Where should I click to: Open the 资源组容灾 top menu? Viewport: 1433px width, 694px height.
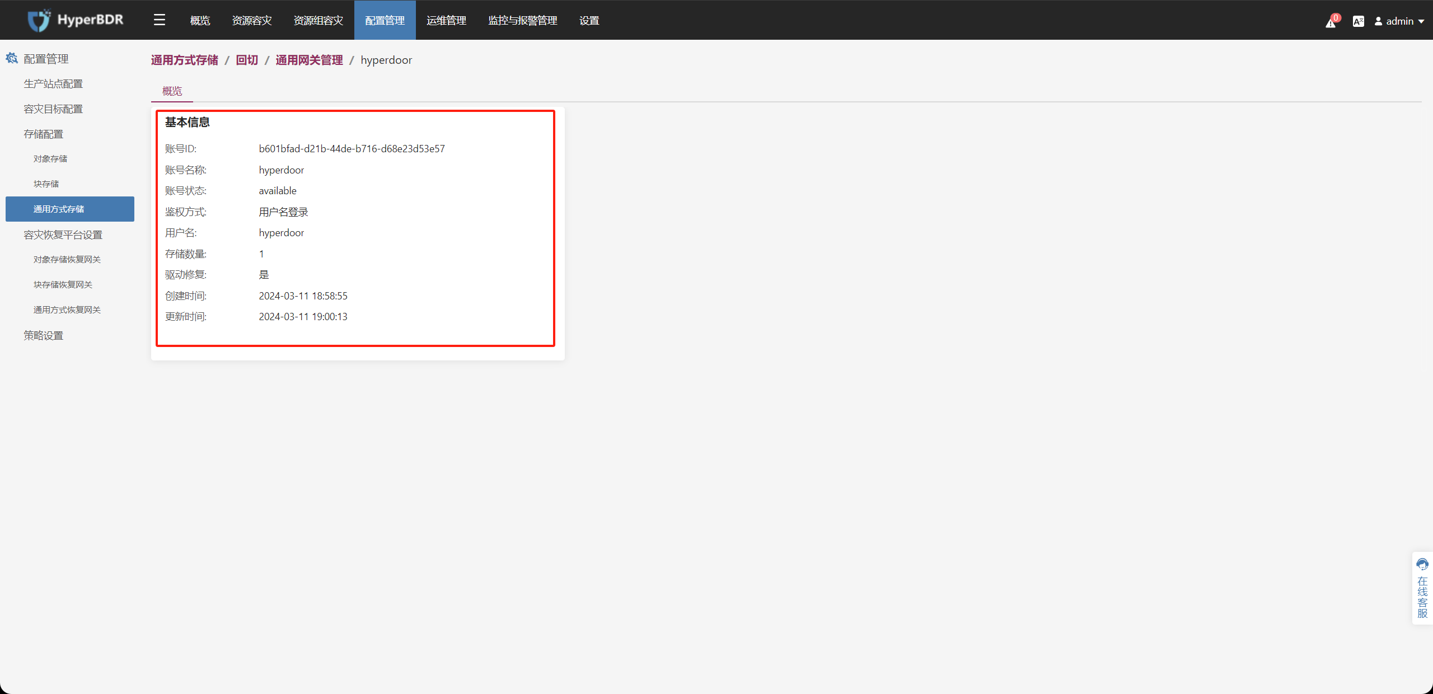click(x=319, y=20)
